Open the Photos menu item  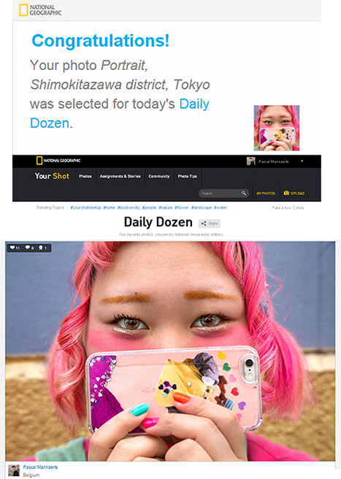click(x=85, y=176)
